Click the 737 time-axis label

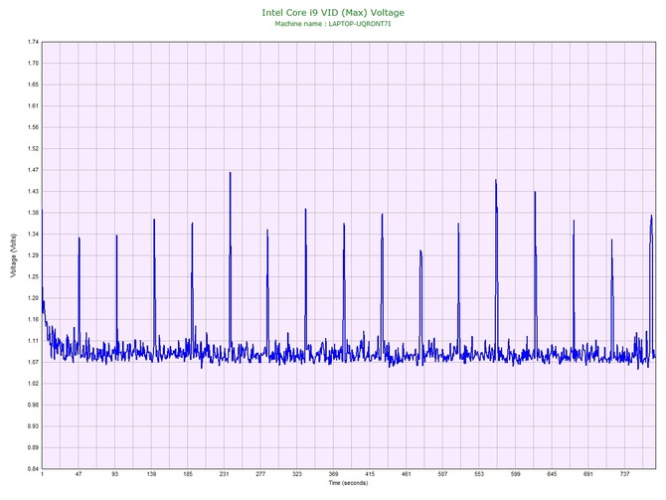point(625,474)
